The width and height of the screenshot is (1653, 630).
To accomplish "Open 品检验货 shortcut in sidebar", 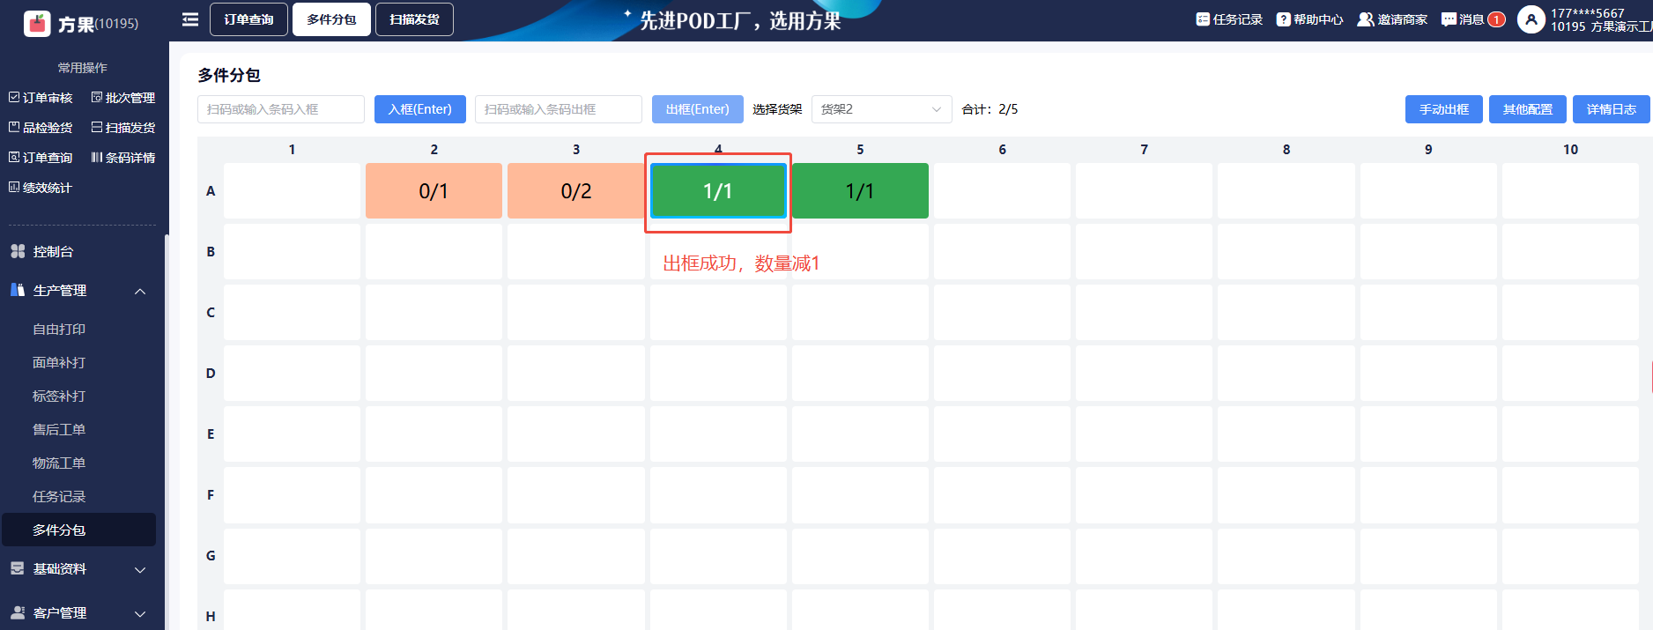I will [x=41, y=128].
